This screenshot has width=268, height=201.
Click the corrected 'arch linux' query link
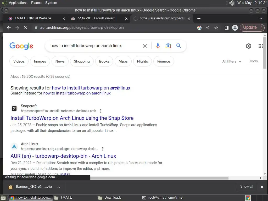[91, 88]
